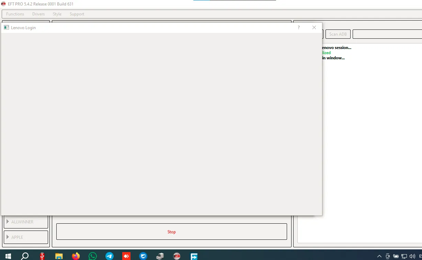Image resolution: width=422 pixels, height=260 pixels.
Task: Open AnyDesk from the taskbar
Action: tap(126, 256)
